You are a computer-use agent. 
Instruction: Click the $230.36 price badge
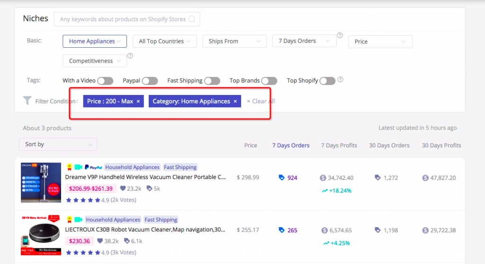click(x=79, y=241)
